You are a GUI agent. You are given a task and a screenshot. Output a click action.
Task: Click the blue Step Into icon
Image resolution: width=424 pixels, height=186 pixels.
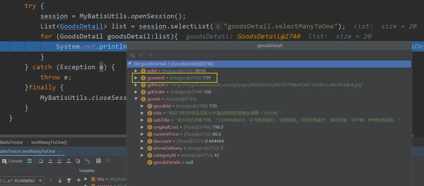[x=50, y=161]
